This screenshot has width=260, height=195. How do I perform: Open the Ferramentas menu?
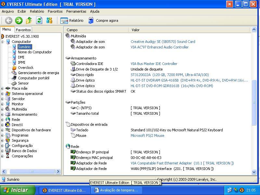76,11
